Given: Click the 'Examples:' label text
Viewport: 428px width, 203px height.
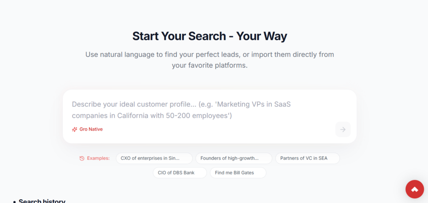Looking at the screenshot, I should (98, 158).
